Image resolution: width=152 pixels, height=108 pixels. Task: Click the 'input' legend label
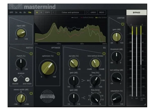[76, 17]
